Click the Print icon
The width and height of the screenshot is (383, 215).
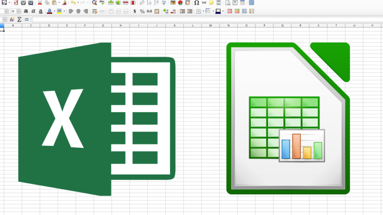23,3
